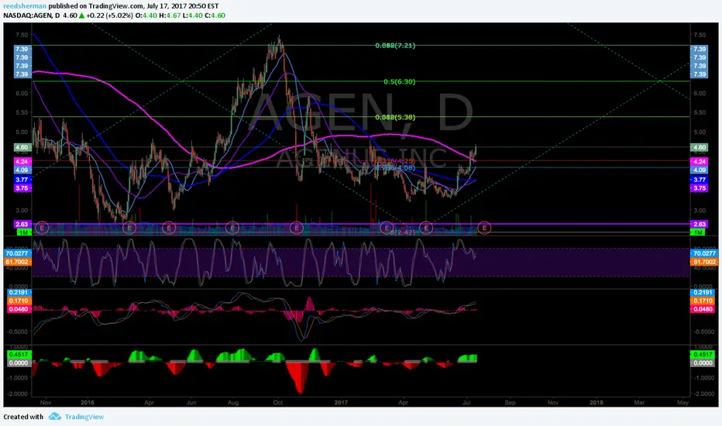Click the magenta 4.24 tag on left scale
This screenshot has width=722, height=426.
coord(22,162)
